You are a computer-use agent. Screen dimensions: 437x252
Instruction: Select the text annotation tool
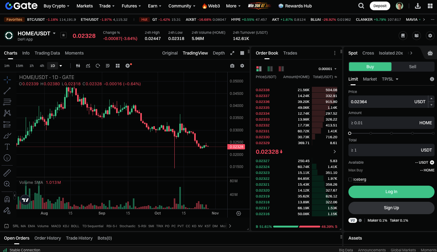(x=7, y=147)
